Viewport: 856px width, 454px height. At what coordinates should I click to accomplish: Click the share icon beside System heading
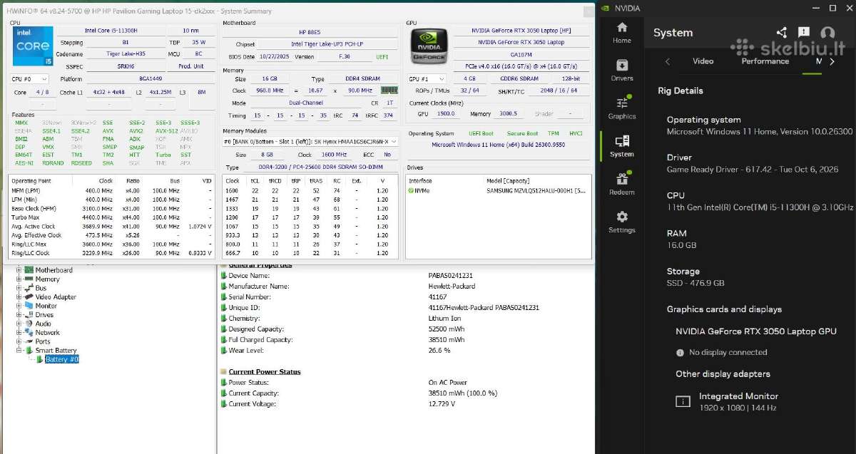pyautogui.click(x=782, y=32)
